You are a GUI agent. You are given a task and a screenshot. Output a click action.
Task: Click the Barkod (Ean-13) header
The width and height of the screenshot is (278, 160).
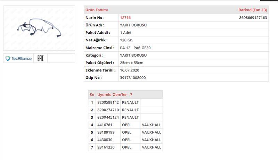coord(253,10)
